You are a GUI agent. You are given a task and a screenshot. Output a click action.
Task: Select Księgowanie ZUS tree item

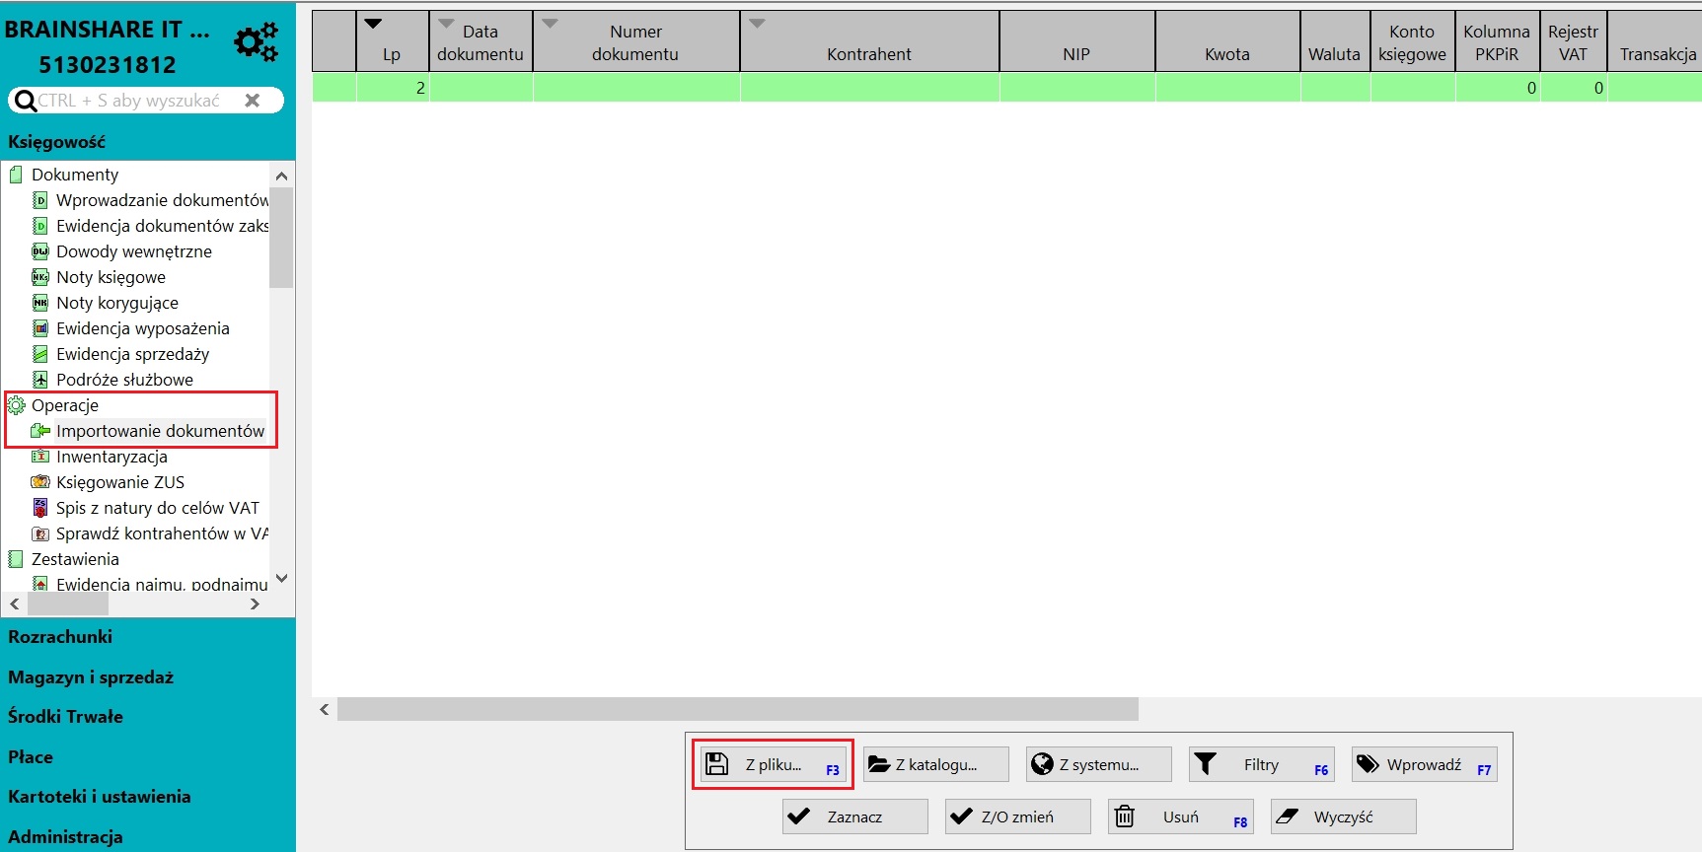coord(120,482)
